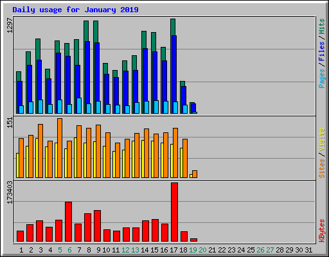Click green weekend day 13 label

coord(135,250)
